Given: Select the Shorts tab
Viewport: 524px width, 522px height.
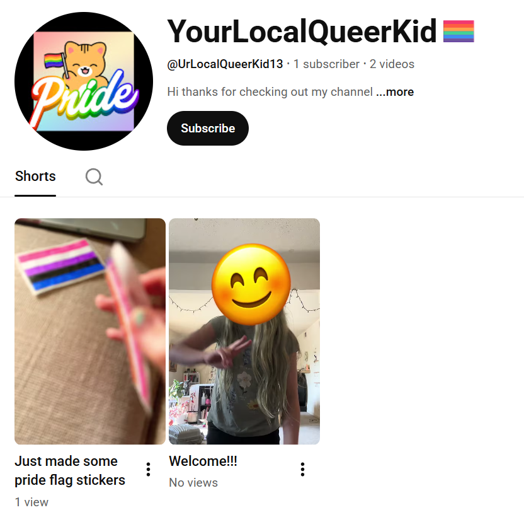Looking at the screenshot, I should tap(35, 177).
